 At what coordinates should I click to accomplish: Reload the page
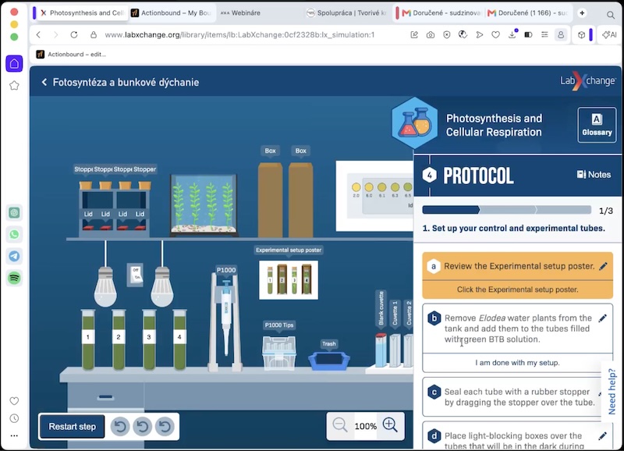[73, 34]
